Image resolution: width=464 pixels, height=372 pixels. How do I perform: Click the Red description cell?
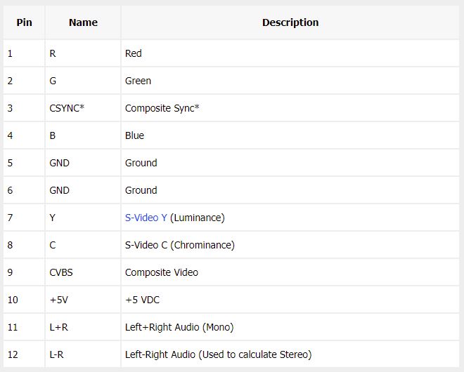click(290, 53)
